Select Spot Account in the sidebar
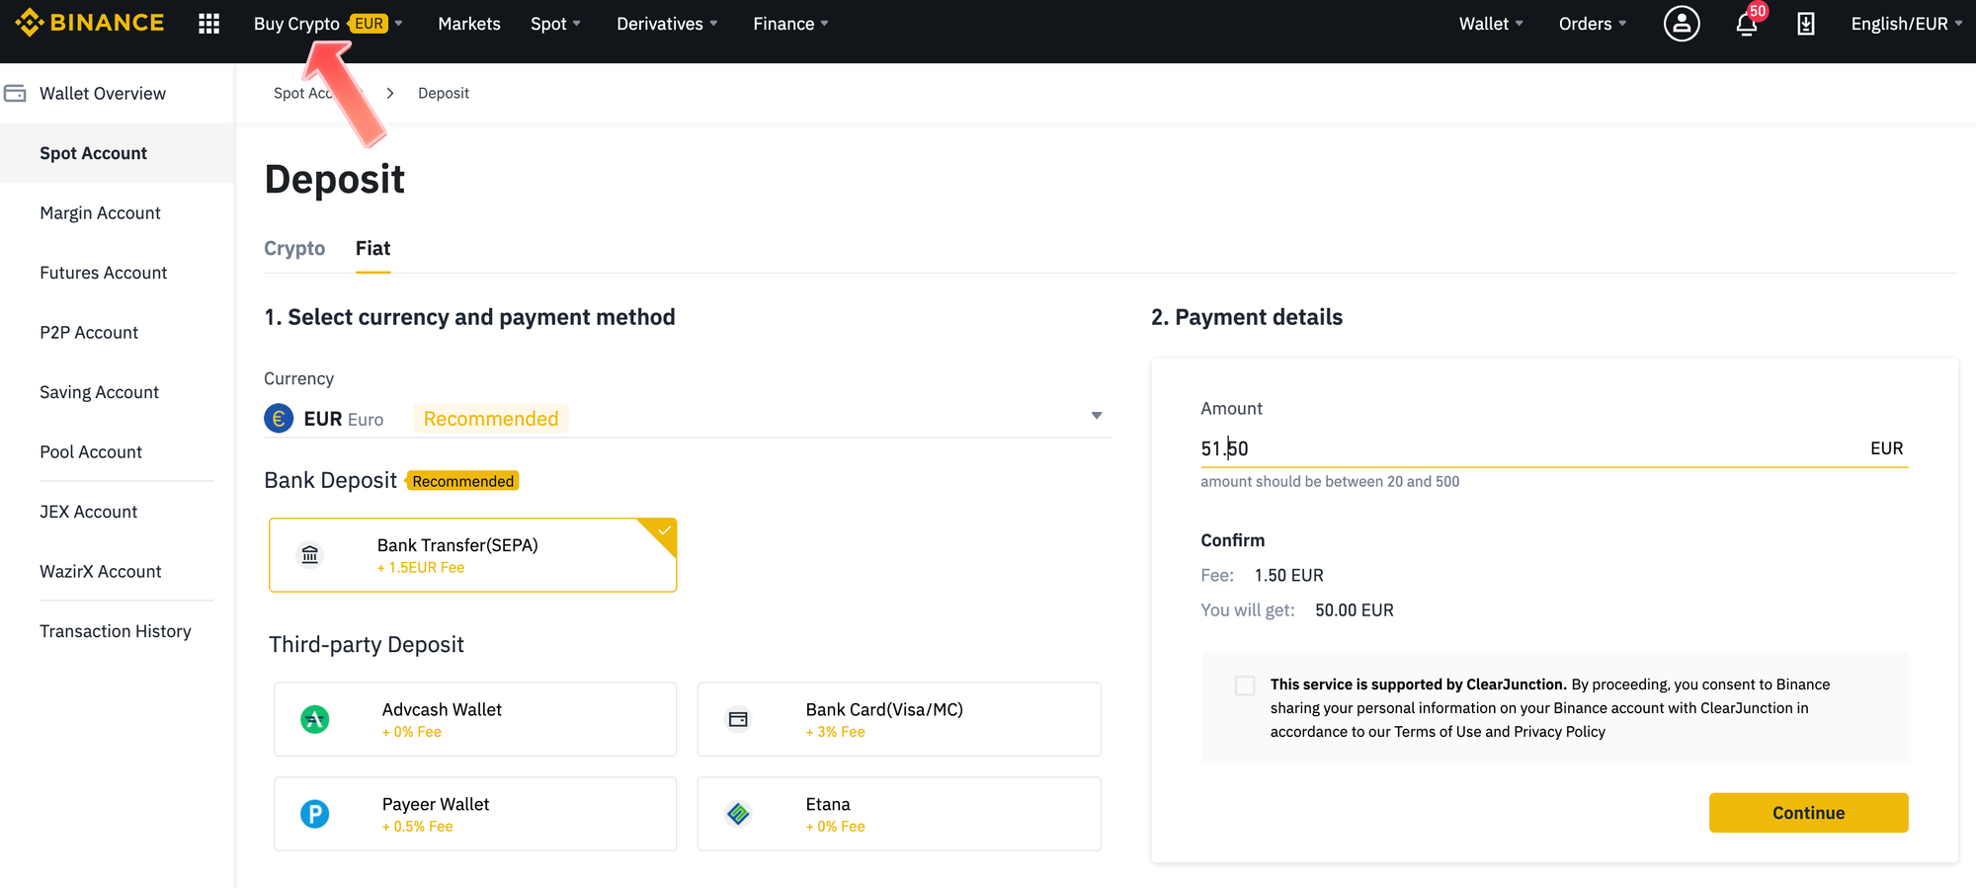Screen dimensions: 1976x888 pos(117,153)
